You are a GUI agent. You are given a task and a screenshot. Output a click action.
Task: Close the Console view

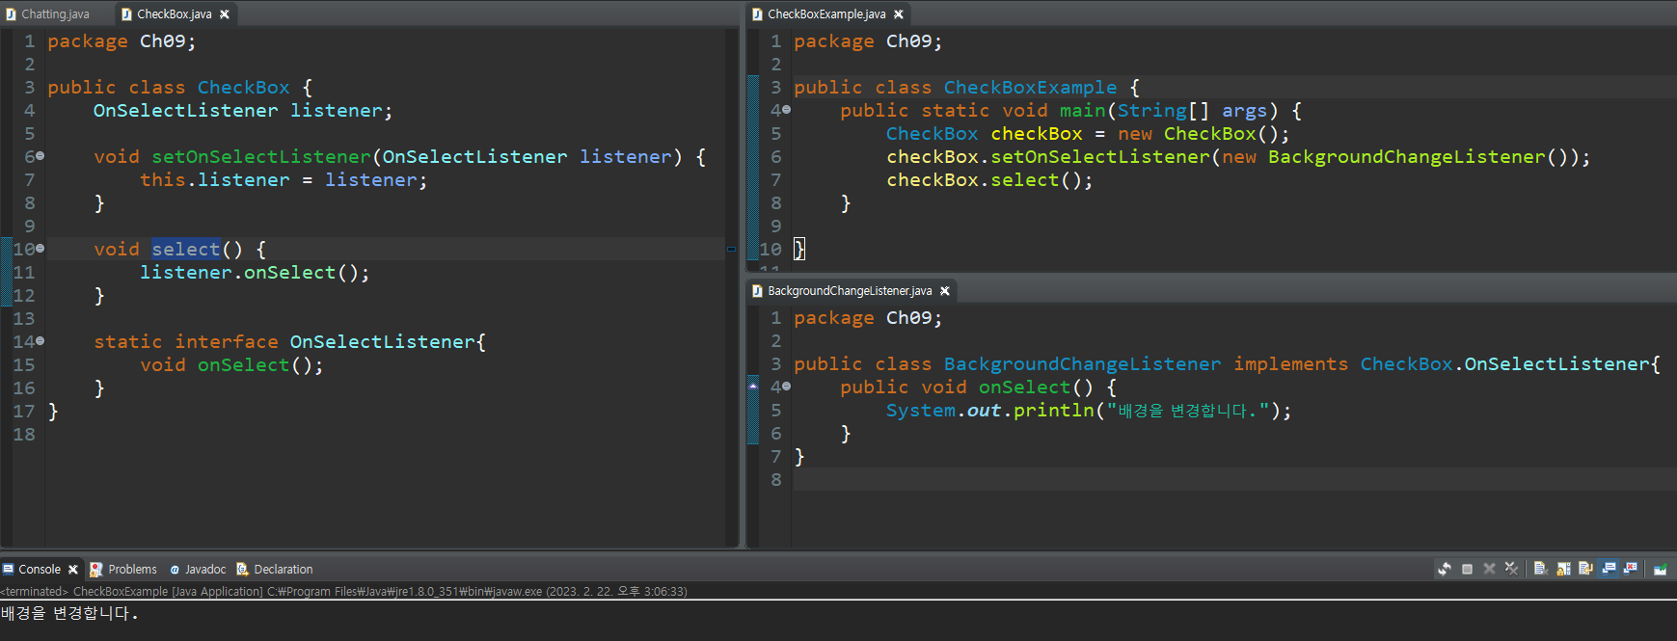(73, 570)
